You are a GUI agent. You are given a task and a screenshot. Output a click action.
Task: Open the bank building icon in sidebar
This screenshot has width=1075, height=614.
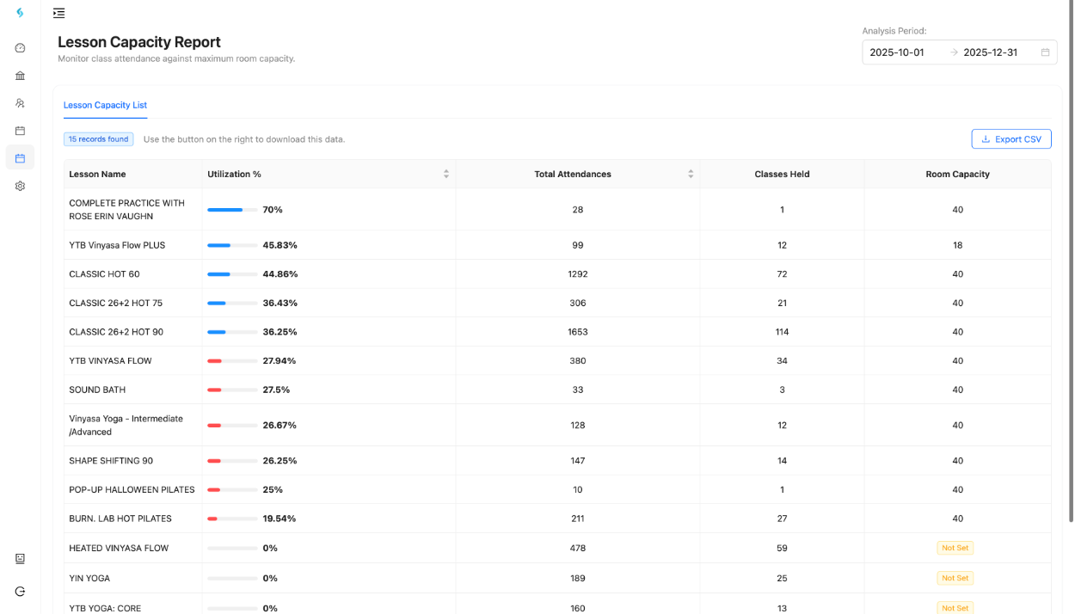[20, 76]
